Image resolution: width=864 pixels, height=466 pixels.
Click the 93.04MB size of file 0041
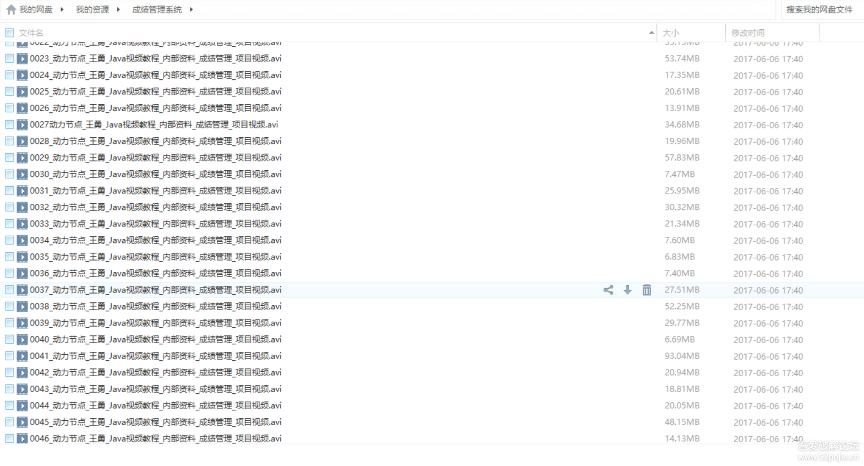coord(682,356)
